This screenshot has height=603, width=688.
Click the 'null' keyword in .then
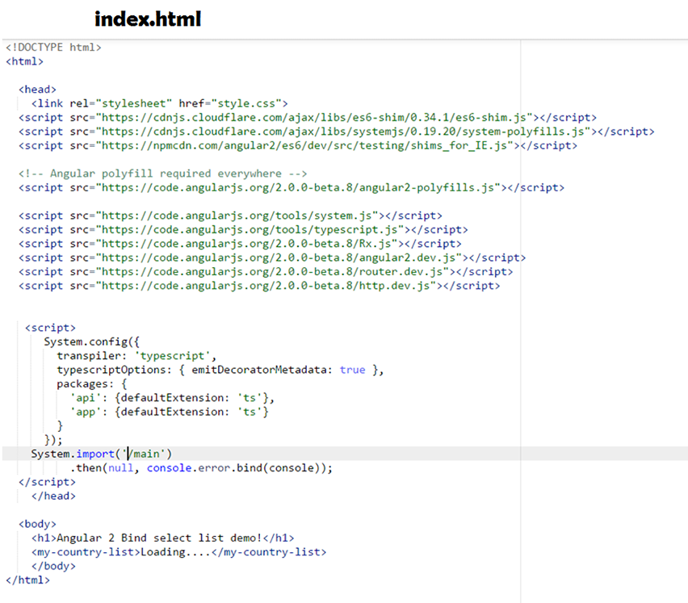click(x=120, y=468)
